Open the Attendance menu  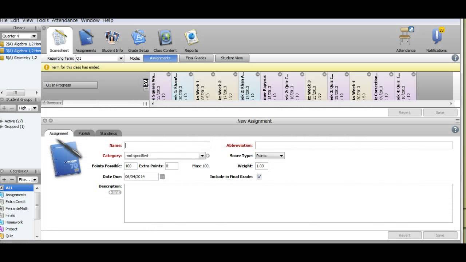(64, 20)
